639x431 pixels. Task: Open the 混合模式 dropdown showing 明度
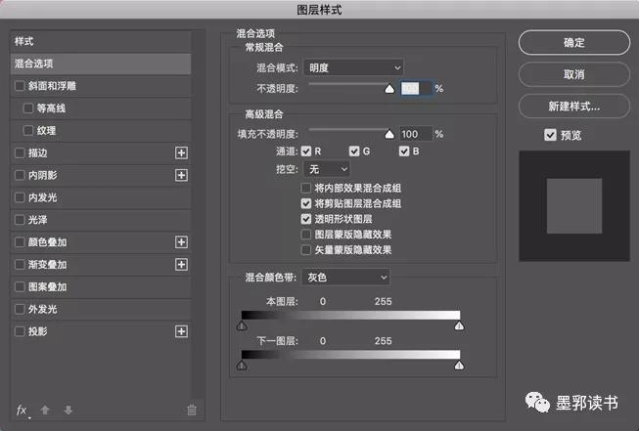(x=353, y=67)
